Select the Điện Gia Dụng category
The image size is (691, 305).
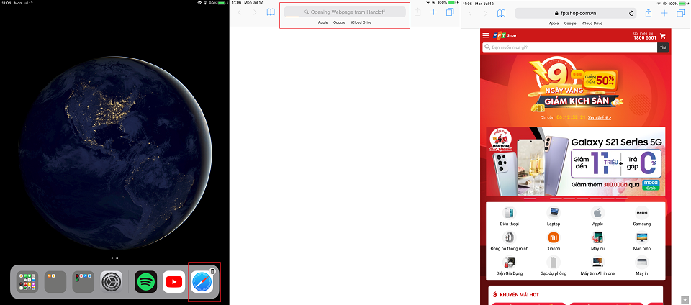pos(509,266)
